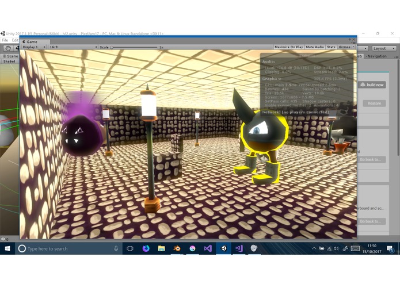Click the battery tray icon
The height and width of the screenshot is (284, 400).
click(x=321, y=248)
